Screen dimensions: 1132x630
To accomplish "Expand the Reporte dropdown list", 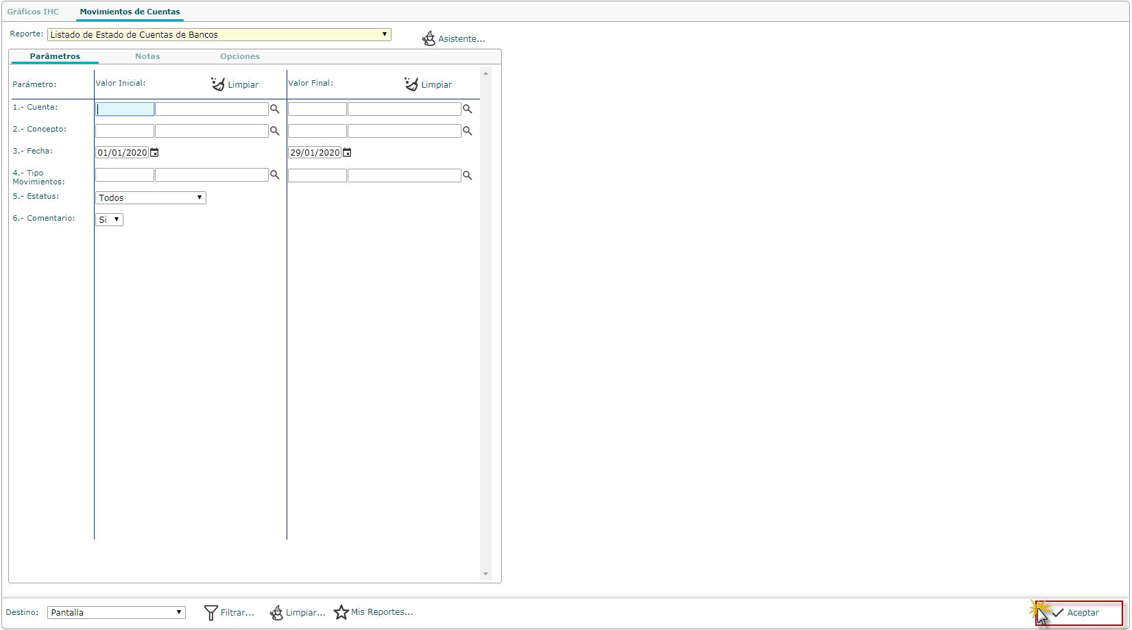I will click(219, 34).
